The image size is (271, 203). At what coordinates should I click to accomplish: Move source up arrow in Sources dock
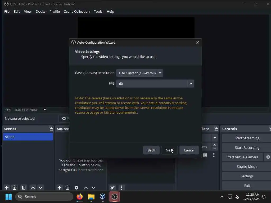pos(86,188)
